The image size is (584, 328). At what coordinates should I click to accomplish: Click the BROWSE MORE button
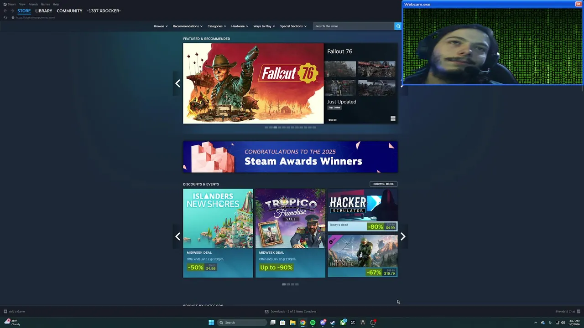(x=383, y=184)
